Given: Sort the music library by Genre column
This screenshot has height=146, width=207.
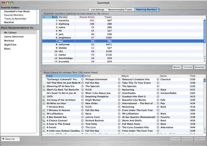Looking at the screenshot, I should [174, 76].
